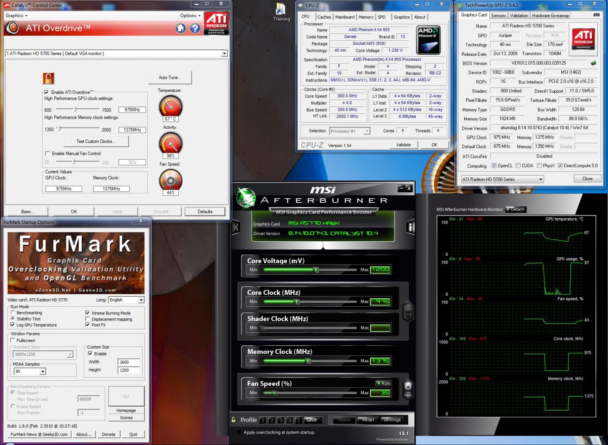The image size is (608, 445).
Task: Click the ATI Overdrive lock icon
Action: (48, 78)
